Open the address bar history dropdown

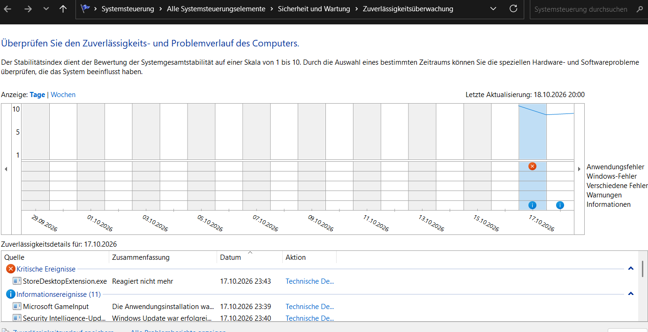pos(493,9)
